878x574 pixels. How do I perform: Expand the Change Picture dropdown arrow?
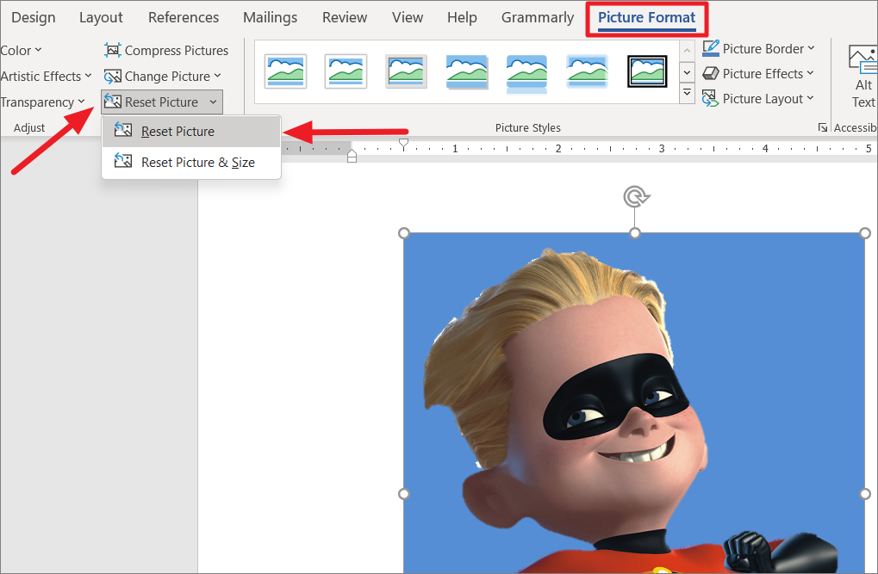point(217,76)
